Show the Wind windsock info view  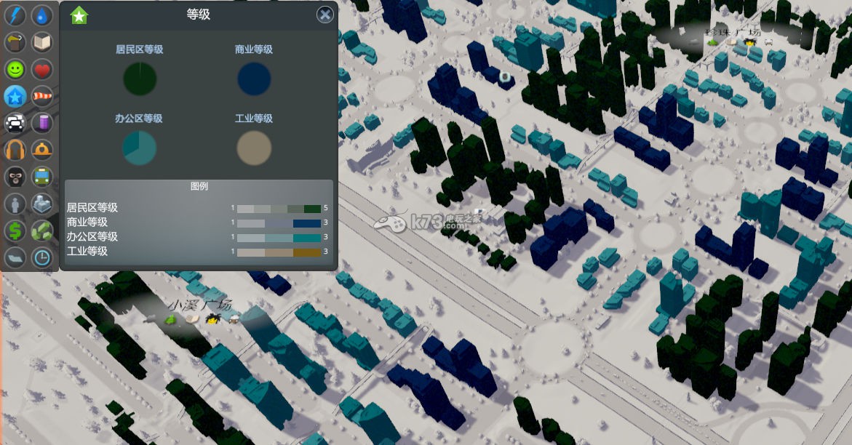(42, 96)
